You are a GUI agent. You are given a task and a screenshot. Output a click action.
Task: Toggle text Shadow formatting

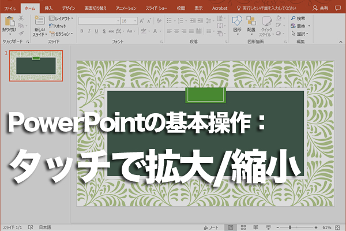(104, 31)
